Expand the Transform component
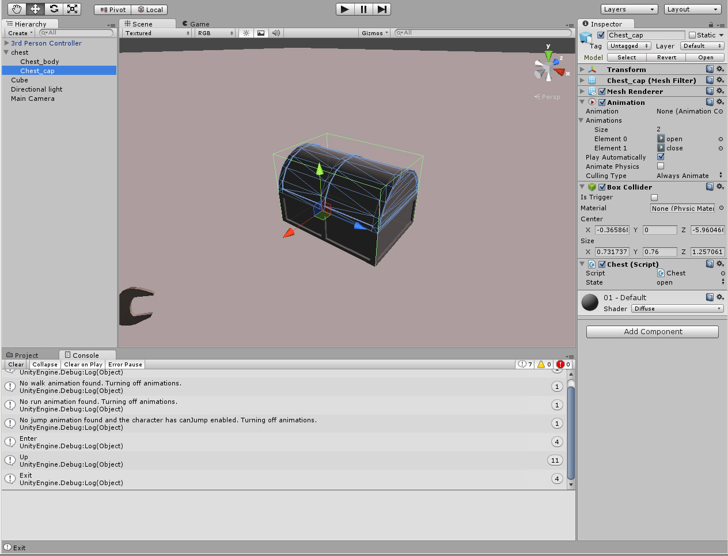Viewport: 728px width, 556px height. (x=582, y=69)
